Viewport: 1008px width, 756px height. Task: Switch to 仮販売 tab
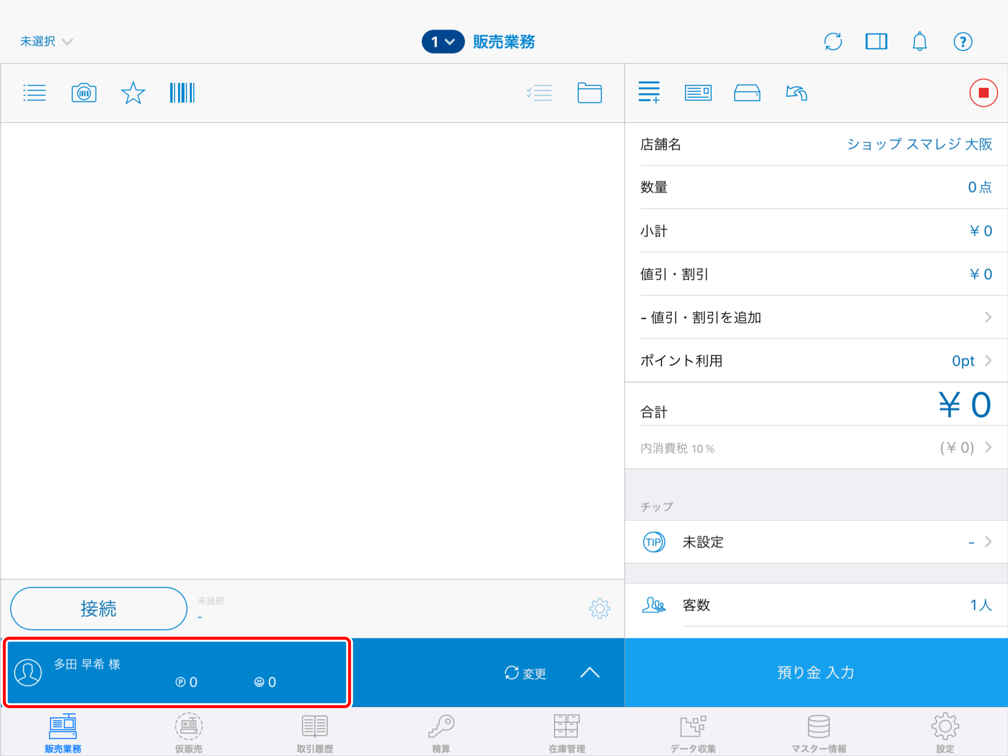[189, 732]
